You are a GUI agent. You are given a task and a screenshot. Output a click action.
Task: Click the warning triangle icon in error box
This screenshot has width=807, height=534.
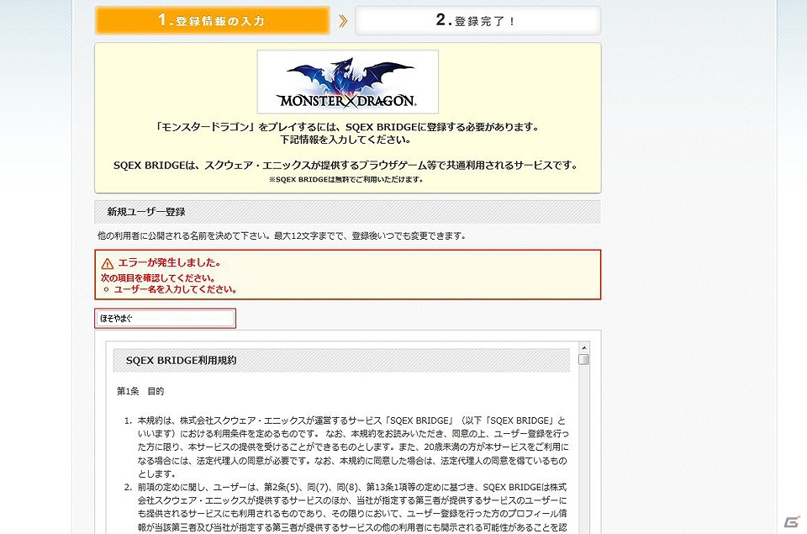point(107,264)
